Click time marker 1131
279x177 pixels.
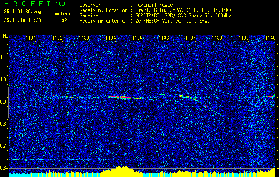[31, 38]
